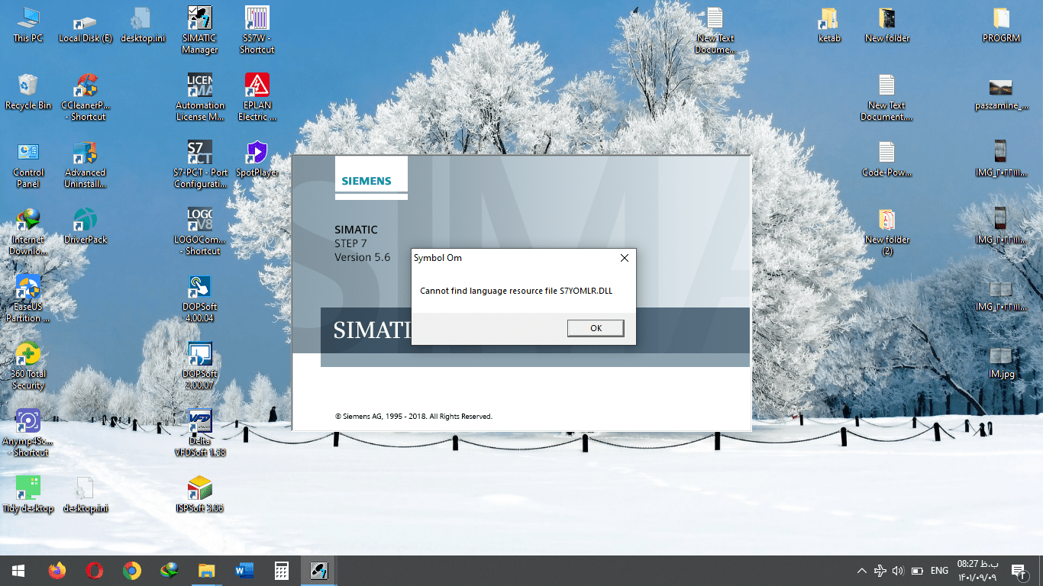Viewport: 1043px width, 586px height.
Task: Click the battery status tray icon
Action: click(x=917, y=571)
